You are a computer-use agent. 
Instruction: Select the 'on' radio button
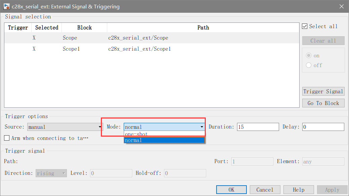pyautogui.click(x=309, y=55)
